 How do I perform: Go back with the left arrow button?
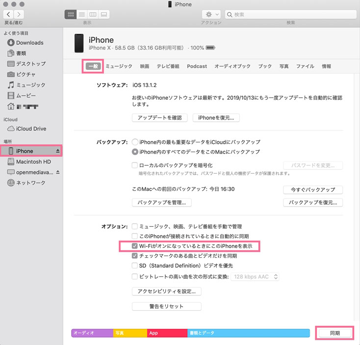8,14
